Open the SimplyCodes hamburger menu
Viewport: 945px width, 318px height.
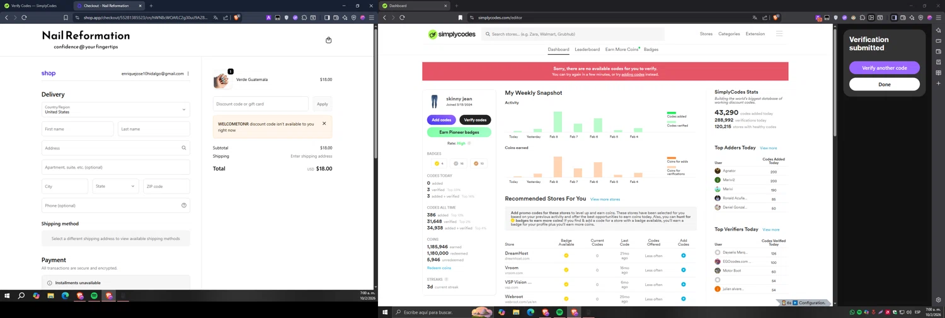click(x=779, y=34)
